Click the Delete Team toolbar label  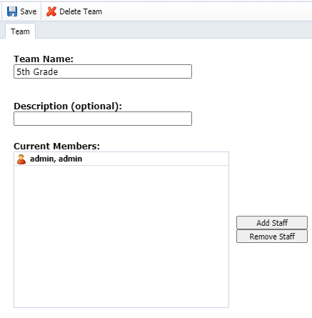[x=81, y=11]
